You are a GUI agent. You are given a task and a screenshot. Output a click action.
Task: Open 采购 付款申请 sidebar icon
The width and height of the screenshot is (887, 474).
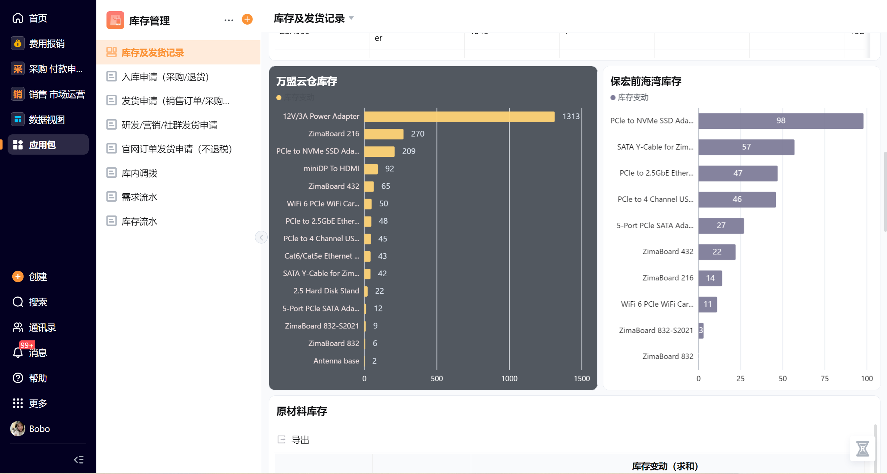point(18,69)
